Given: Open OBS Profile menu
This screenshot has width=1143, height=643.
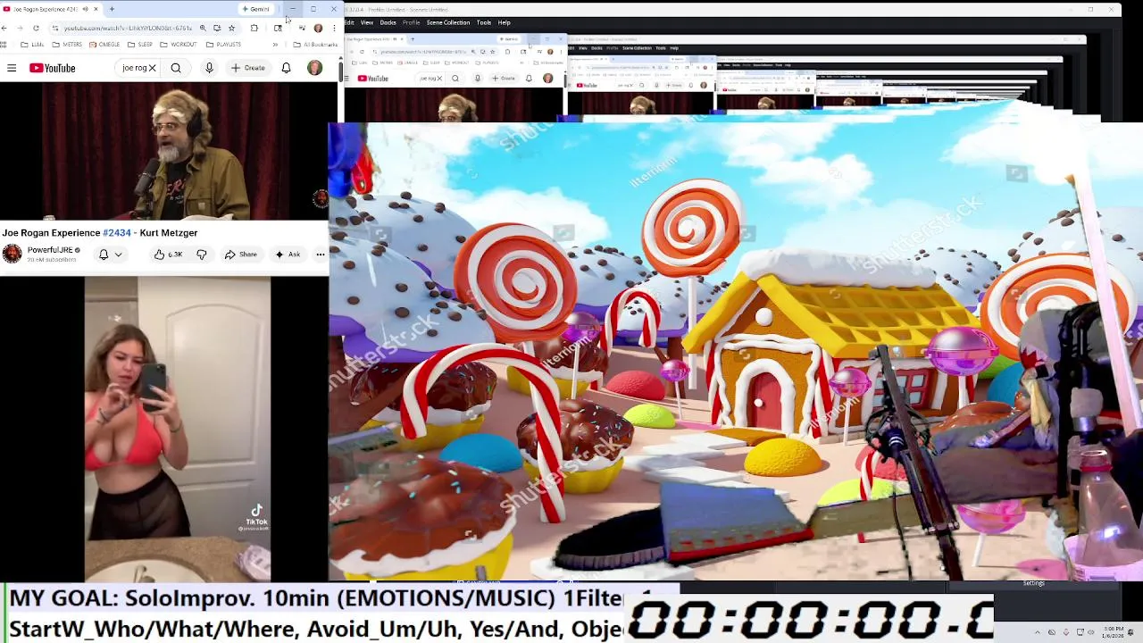Looking at the screenshot, I should click(411, 22).
